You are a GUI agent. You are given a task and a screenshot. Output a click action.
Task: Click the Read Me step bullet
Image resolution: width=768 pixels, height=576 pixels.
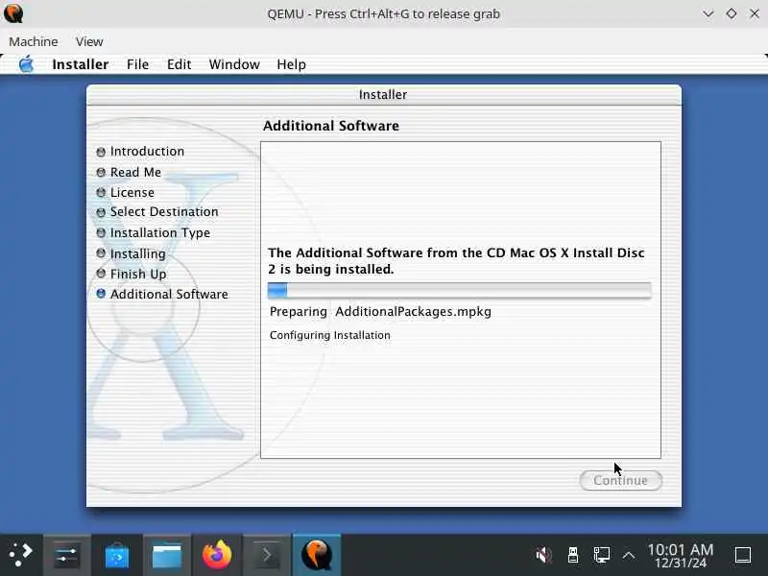coord(101,173)
